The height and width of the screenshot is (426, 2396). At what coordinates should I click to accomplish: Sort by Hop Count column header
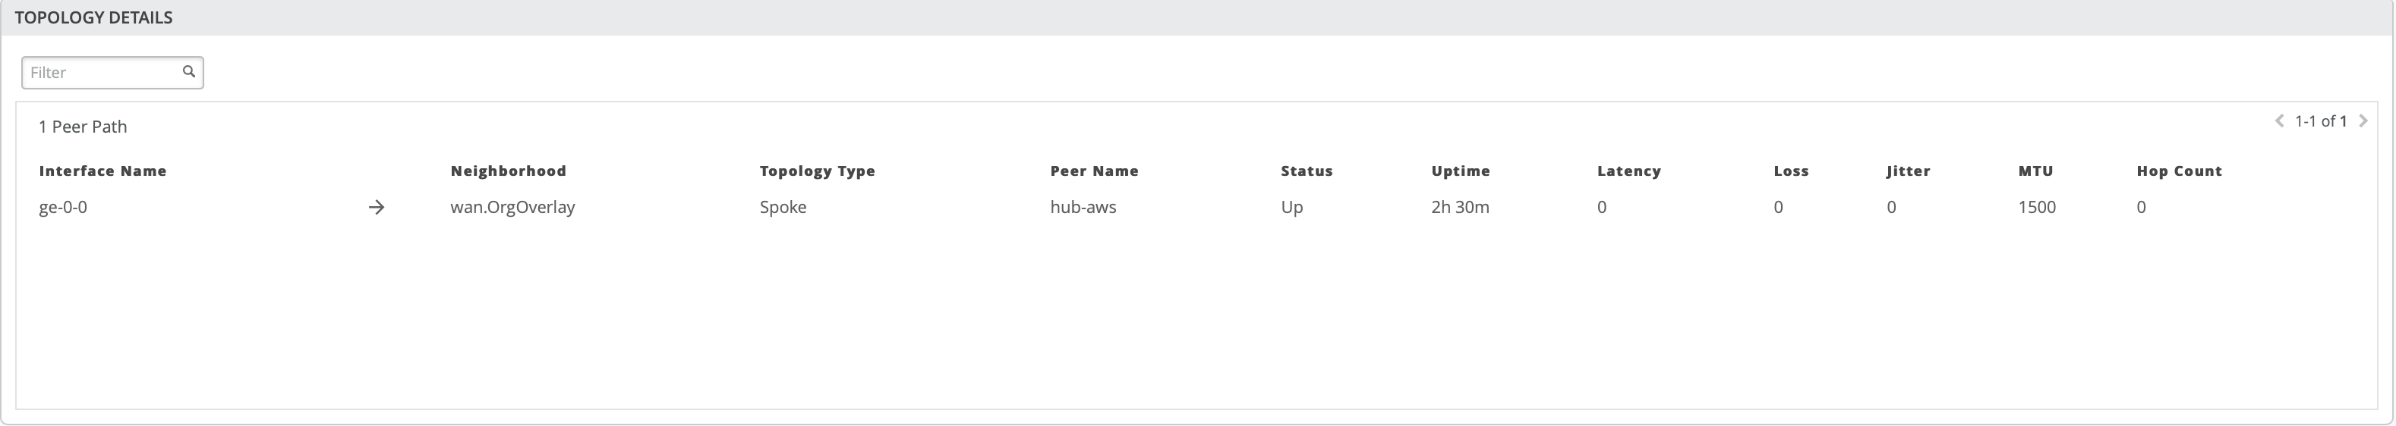[2178, 171]
